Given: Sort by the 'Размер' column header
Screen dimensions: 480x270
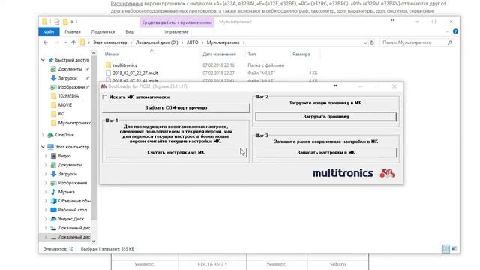Looking at the screenshot, I should [x=301, y=54].
